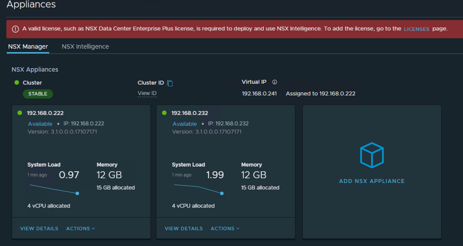Viewport: 463px width, 246px height.
Task: Click the Cluster ID label
Action: [150, 83]
